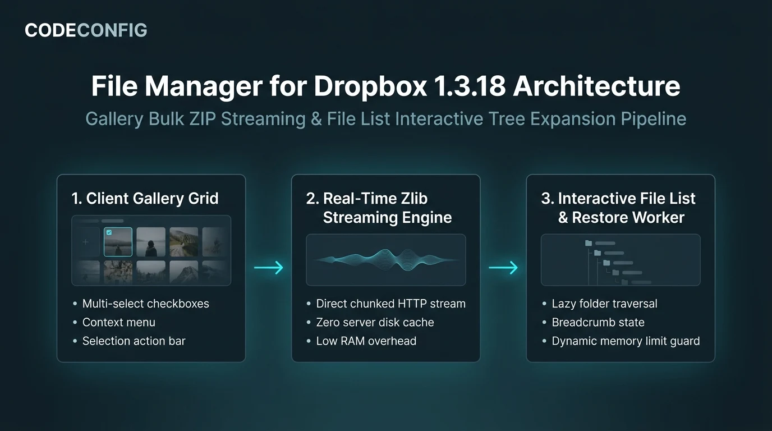
Task: Click the waveform graphic in the streaming engine card
Action: [386, 259]
